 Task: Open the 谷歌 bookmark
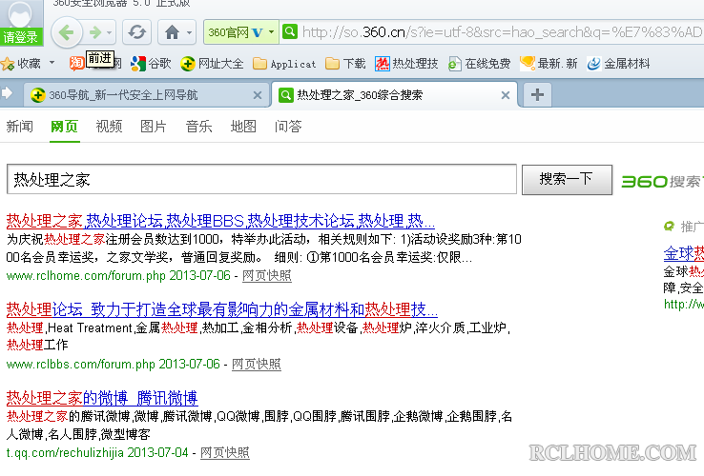click(151, 64)
